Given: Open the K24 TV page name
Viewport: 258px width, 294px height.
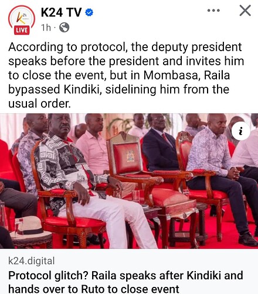Looking at the screenshot, I should pos(62,12).
